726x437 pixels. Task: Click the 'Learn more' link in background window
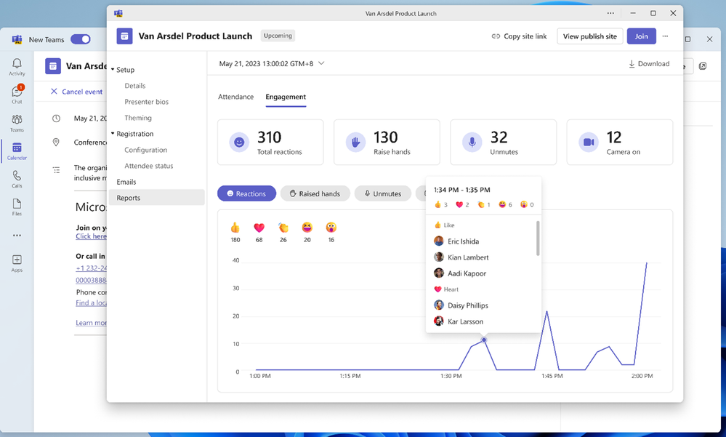92,323
